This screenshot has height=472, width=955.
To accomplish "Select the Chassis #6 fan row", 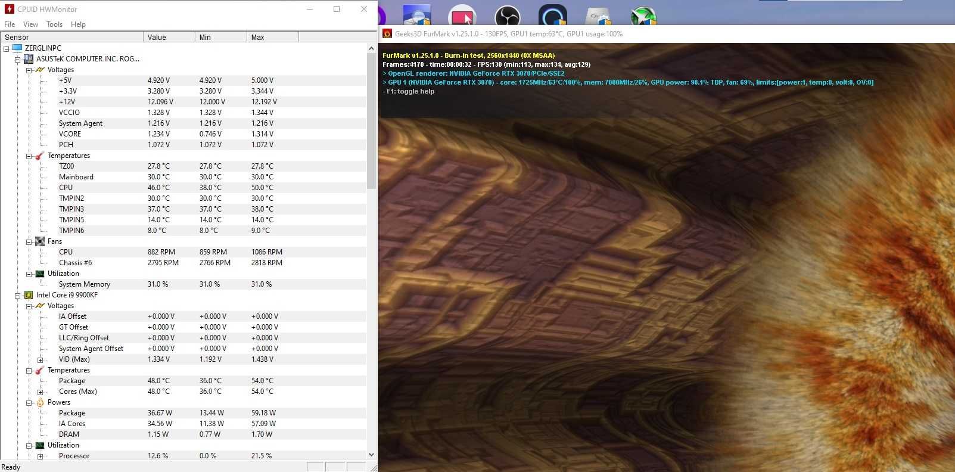I will [x=183, y=263].
